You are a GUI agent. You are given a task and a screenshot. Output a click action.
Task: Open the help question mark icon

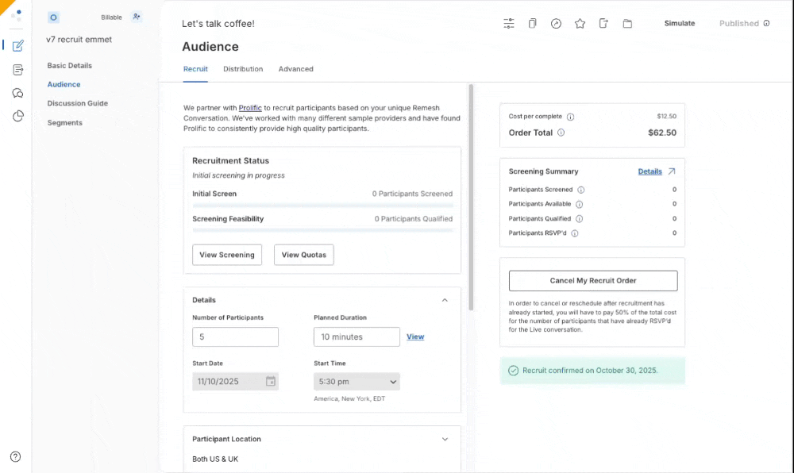[x=15, y=456]
